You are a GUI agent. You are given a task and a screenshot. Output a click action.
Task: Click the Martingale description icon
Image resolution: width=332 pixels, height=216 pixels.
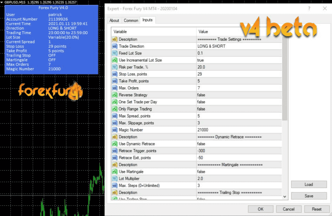pos(114,165)
